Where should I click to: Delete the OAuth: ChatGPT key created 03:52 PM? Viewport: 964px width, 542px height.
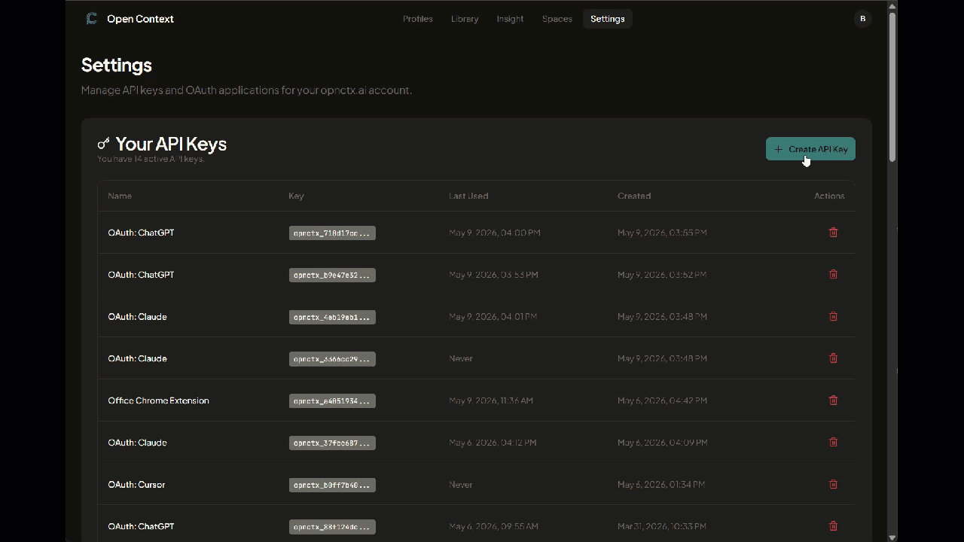833,275
